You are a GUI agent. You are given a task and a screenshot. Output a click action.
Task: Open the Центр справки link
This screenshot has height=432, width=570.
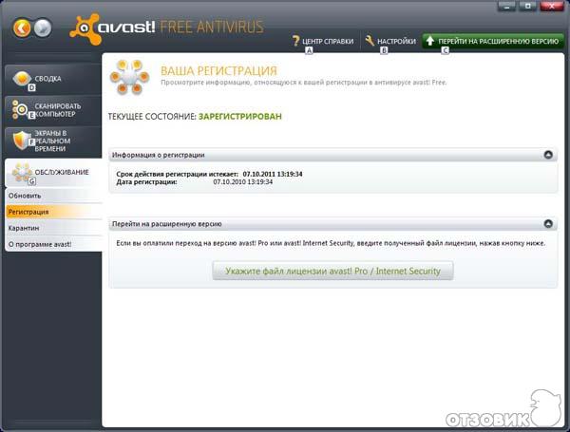(x=327, y=42)
